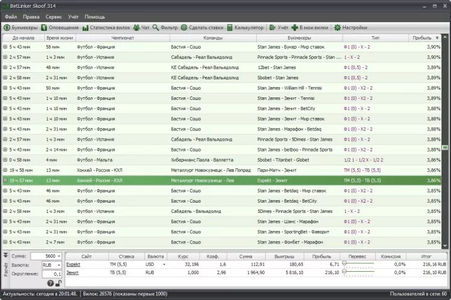Expand the Sbobet - Stan James row

coord(5,78)
